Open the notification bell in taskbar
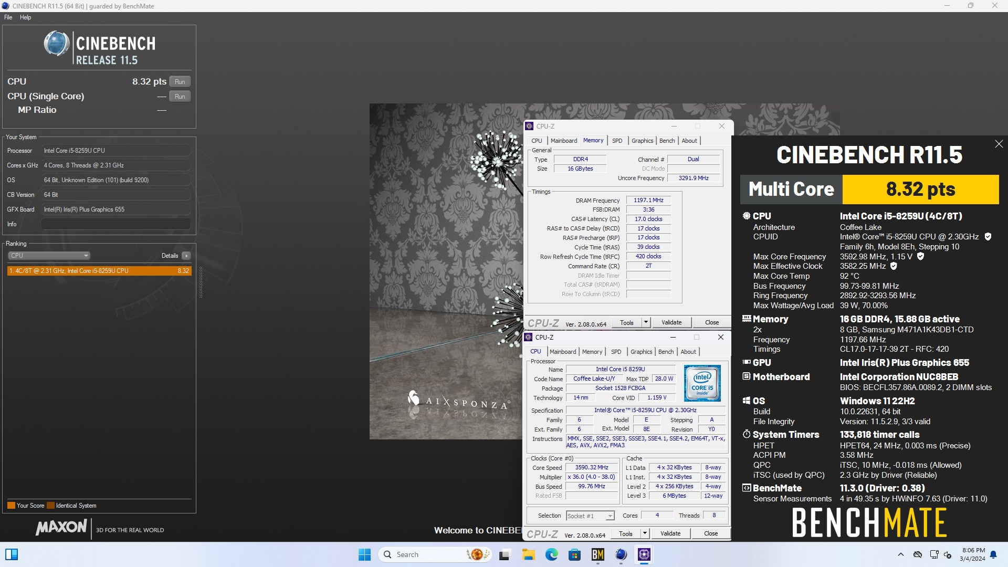The image size is (1008, 567). click(x=993, y=554)
